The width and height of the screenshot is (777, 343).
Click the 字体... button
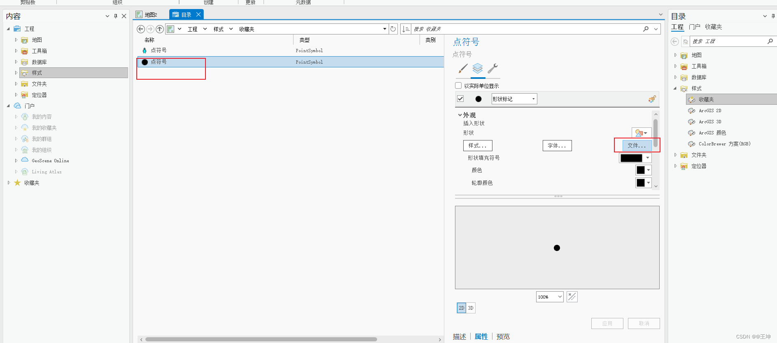click(557, 145)
